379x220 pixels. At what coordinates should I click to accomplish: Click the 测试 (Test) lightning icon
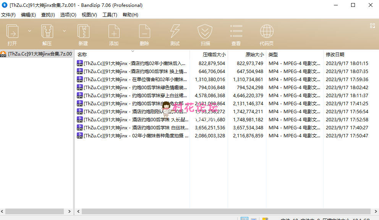point(175,31)
